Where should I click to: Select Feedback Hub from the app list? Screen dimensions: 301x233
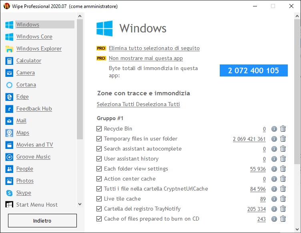point(34,109)
